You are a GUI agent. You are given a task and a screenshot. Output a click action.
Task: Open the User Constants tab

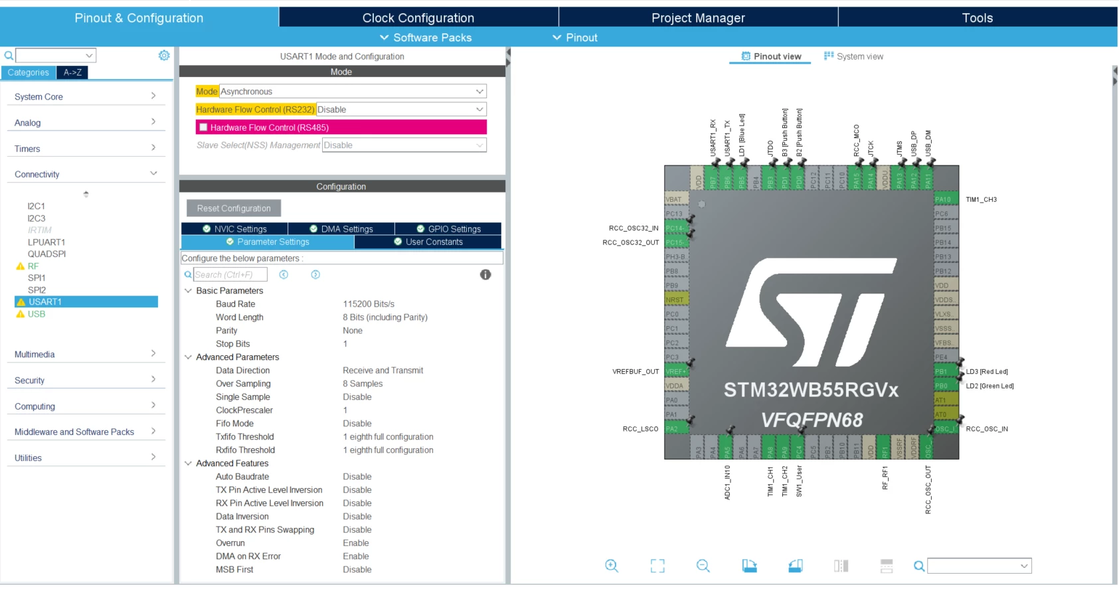click(x=428, y=242)
